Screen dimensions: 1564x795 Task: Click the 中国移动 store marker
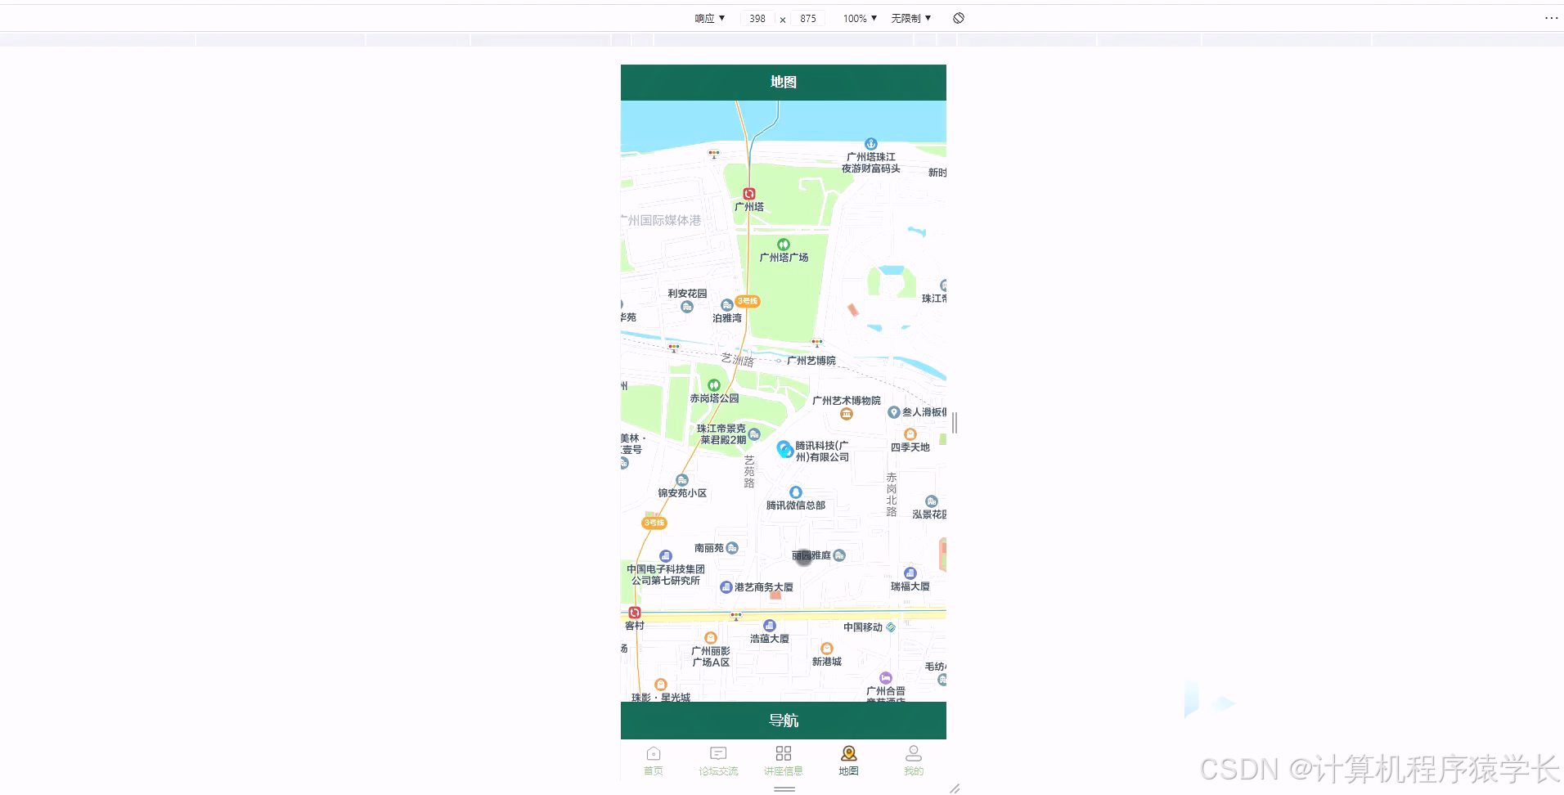[889, 627]
